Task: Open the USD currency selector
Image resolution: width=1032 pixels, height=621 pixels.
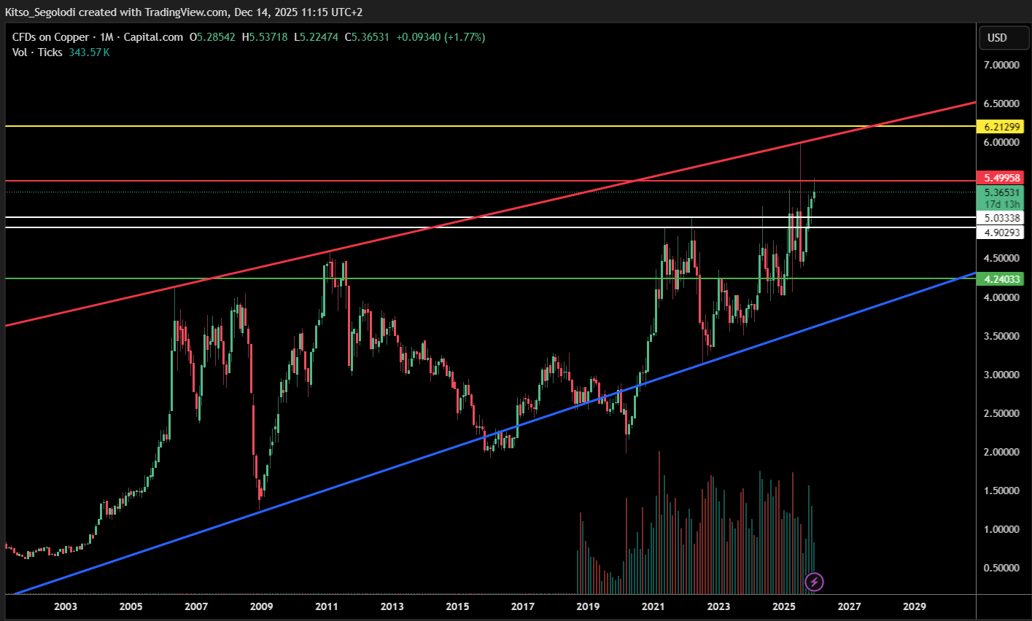Action: 996,38
